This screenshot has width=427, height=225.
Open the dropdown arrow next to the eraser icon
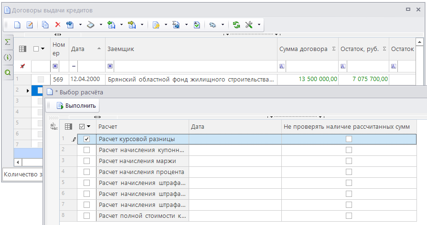tap(101, 25)
